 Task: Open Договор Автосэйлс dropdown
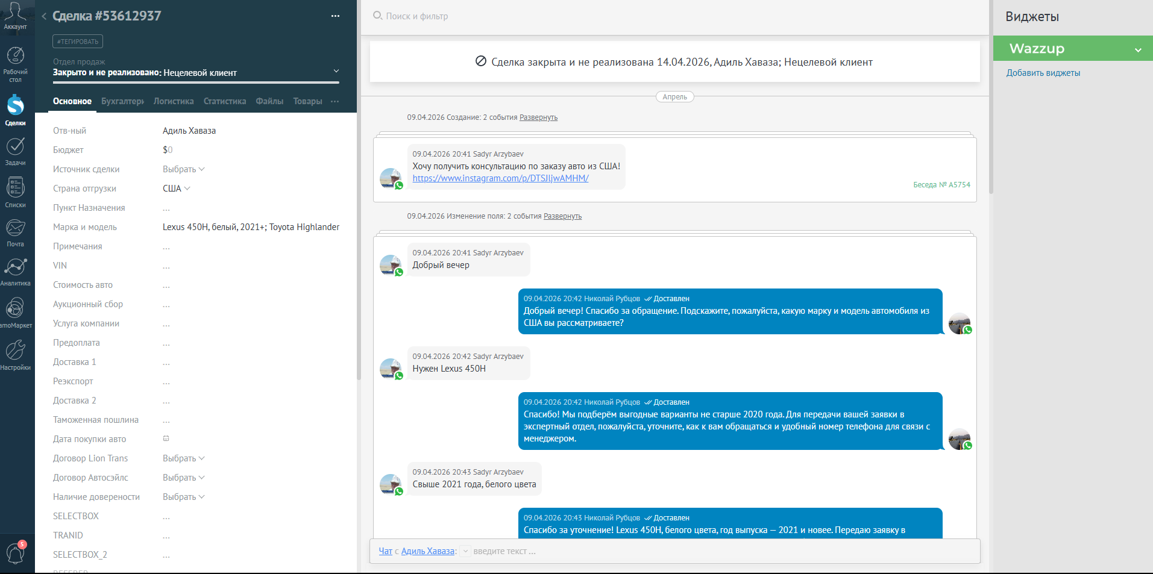click(x=184, y=478)
